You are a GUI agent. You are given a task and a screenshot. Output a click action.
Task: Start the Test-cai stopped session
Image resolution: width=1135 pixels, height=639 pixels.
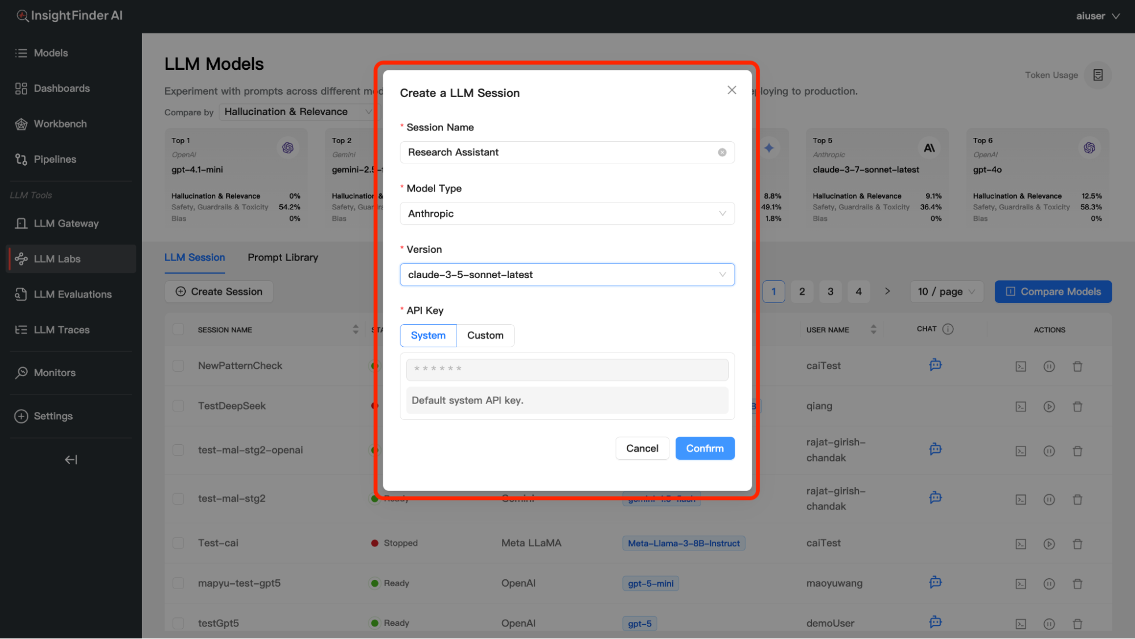coord(1049,544)
